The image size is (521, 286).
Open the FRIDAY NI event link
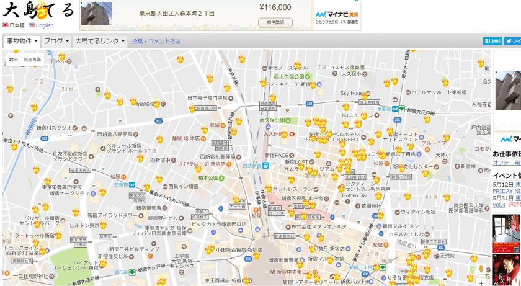pyautogui.click(x=506, y=191)
